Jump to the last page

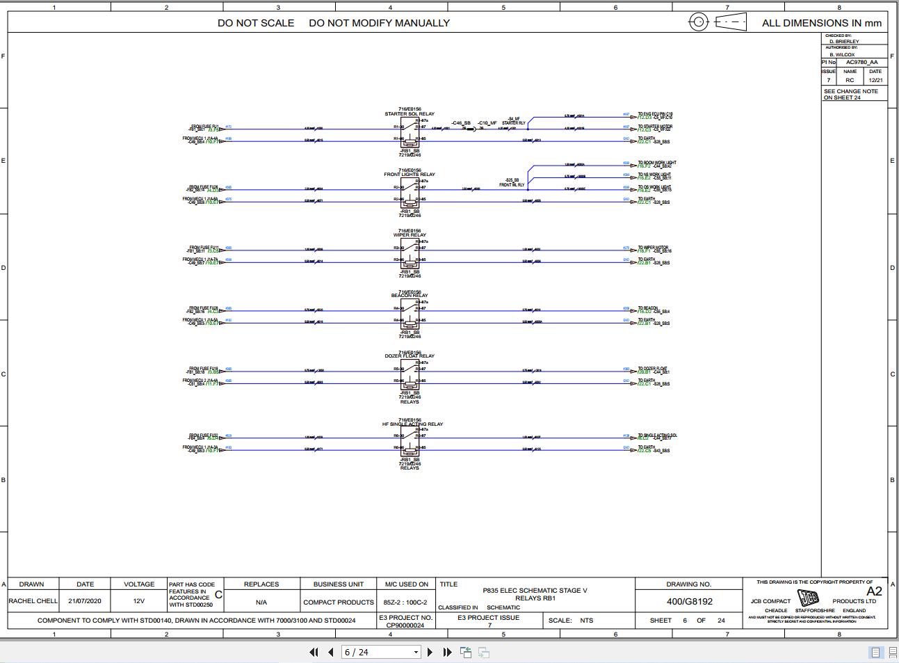click(x=447, y=652)
